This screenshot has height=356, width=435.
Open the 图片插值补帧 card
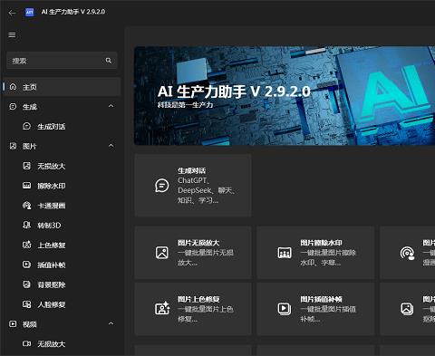tap(315, 309)
